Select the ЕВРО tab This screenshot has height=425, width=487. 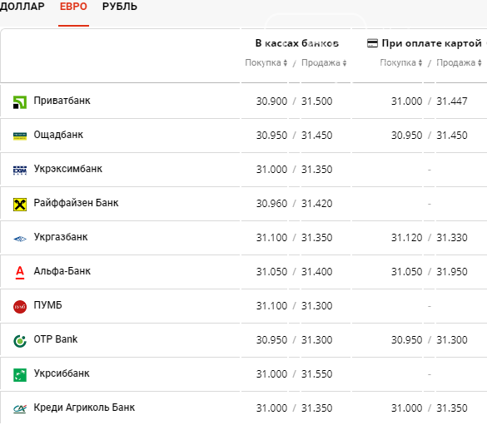(73, 6)
